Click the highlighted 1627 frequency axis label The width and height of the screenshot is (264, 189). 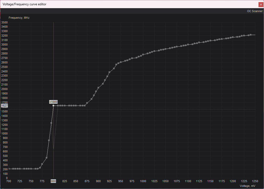pos(4,106)
